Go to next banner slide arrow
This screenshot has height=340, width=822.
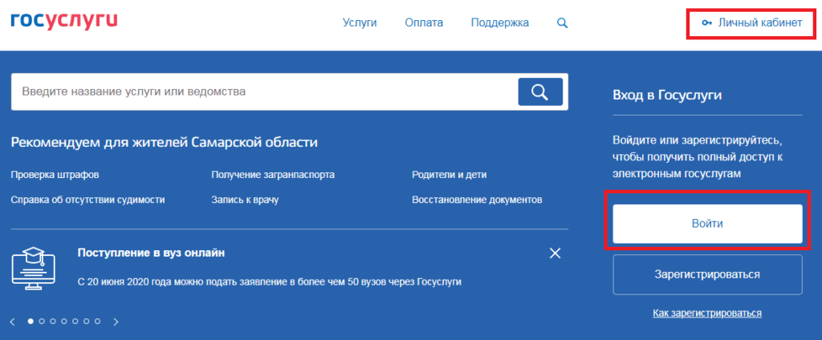click(x=116, y=321)
